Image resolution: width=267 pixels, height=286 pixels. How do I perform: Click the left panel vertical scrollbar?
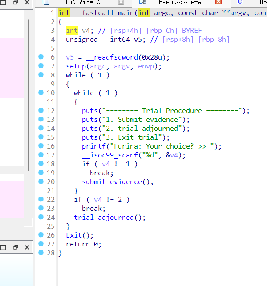[x=28, y=95]
